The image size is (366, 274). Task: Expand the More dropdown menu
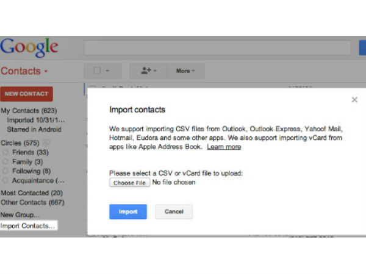[x=185, y=71]
